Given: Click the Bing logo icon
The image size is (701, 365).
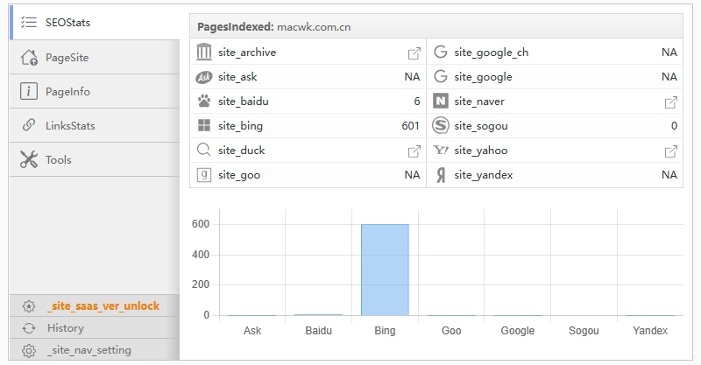Looking at the screenshot, I should tap(204, 126).
